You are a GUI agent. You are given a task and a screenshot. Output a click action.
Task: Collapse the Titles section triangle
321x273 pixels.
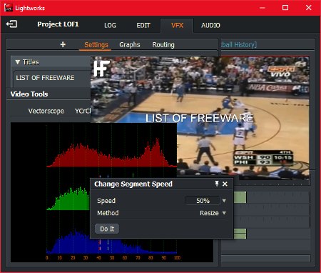[x=18, y=62]
